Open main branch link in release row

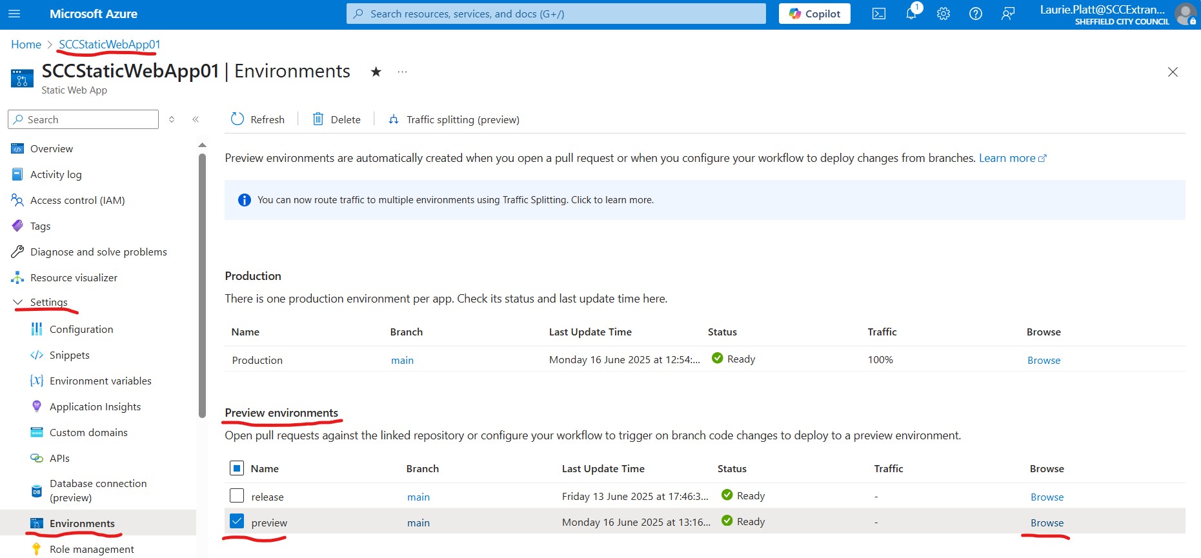click(x=418, y=497)
